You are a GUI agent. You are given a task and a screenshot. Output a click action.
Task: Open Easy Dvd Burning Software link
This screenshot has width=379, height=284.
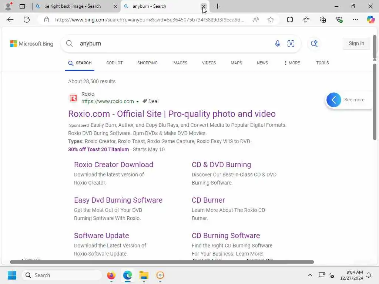(x=118, y=200)
